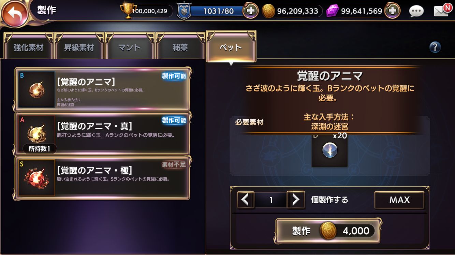The image size is (455, 255).
Task: Select the required D-rank material thumbnail
Action: coord(330,151)
